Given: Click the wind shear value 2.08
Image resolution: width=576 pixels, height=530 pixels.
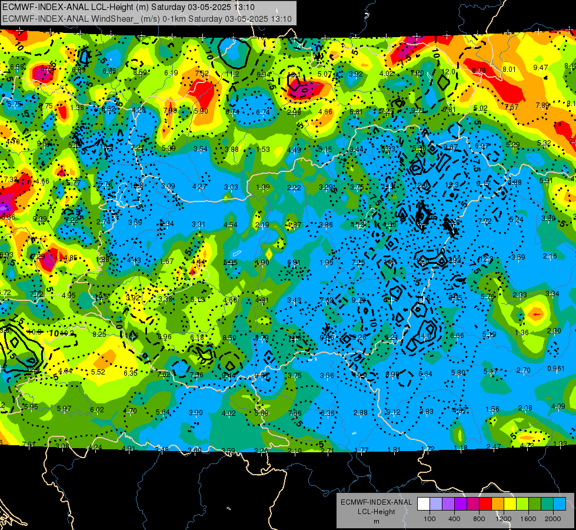Looking at the screenshot, I should point(525,408).
